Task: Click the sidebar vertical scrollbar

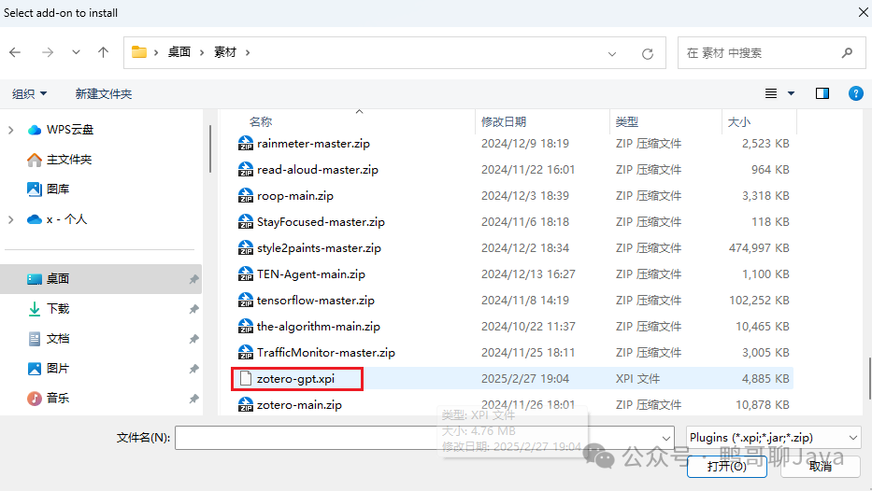Action: pos(210,148)
